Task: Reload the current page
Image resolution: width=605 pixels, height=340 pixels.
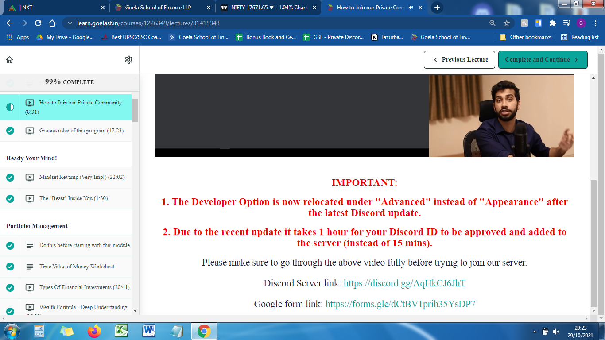Action: click(x=38, y=23)
